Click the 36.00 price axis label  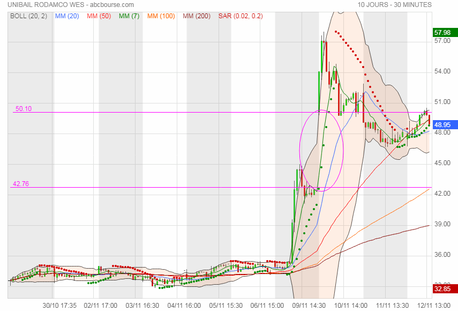[x=442, y=255]
